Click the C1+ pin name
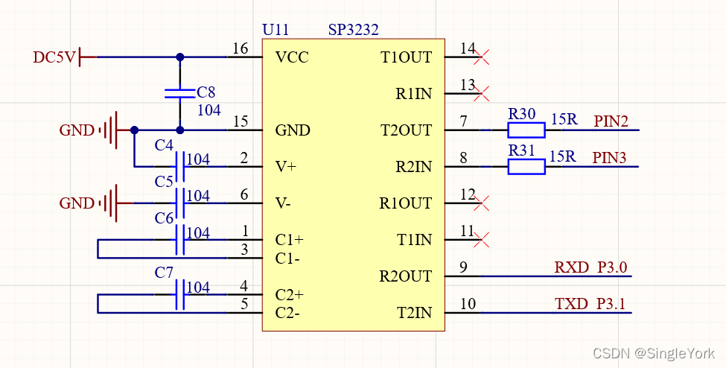Viewport: 726px width, 368px height. (x=290, y=240)
